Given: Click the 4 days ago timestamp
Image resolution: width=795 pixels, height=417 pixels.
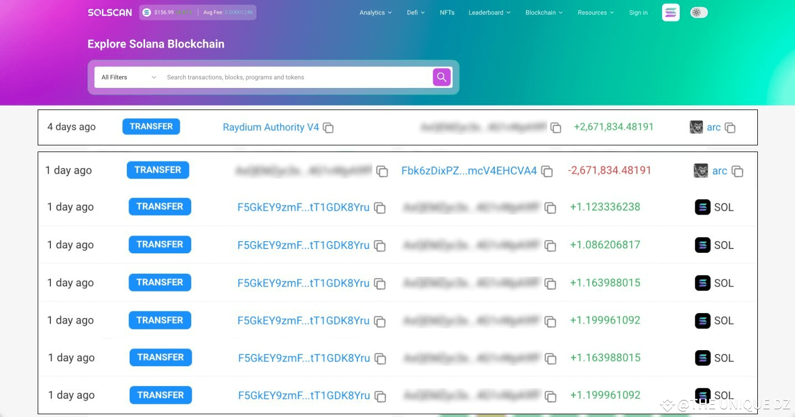Looking at the screenshot, I should tap(71, 127).
